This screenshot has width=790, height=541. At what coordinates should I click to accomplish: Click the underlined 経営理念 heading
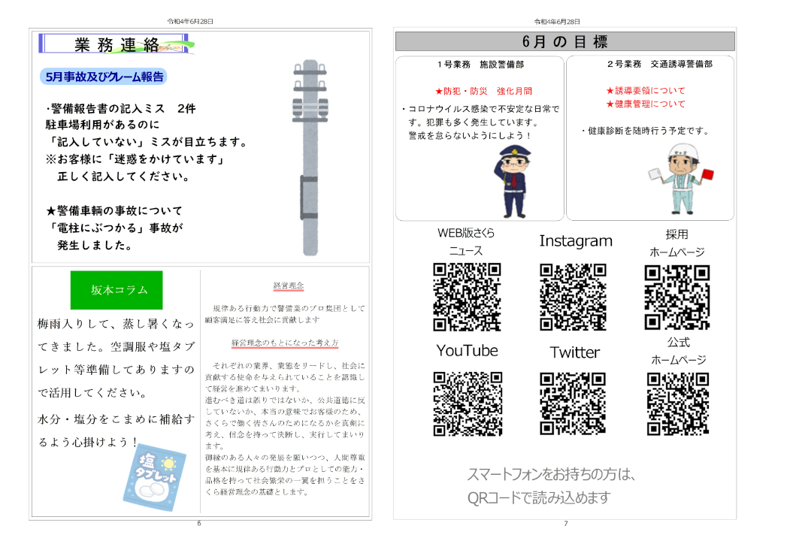pos(288,286)
